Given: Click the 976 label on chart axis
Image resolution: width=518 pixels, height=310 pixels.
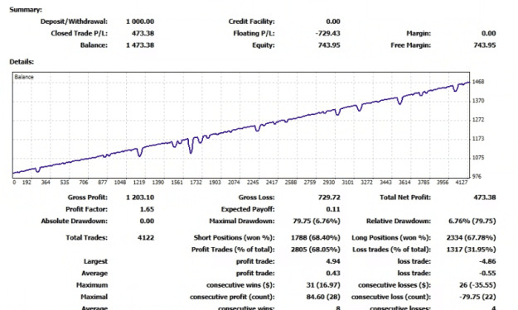Looking at the screenshot, I should (x=477, y=177).
